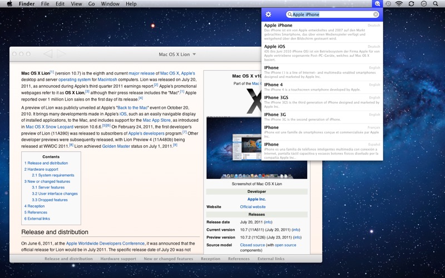The height and width of the screenshot is (278, 445).
Task: Open the settings gear in search popup
Action: (x=268, y=14)
